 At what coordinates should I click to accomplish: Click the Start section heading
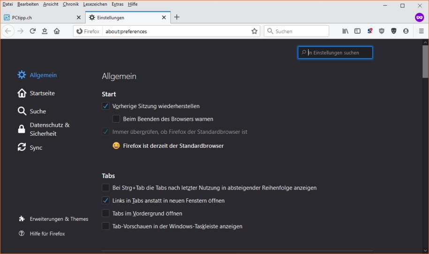point(109,94)
